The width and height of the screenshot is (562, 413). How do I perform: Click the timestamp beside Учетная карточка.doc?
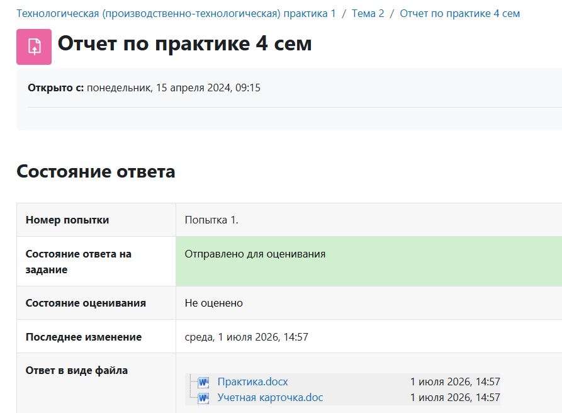tap(455, 398)
